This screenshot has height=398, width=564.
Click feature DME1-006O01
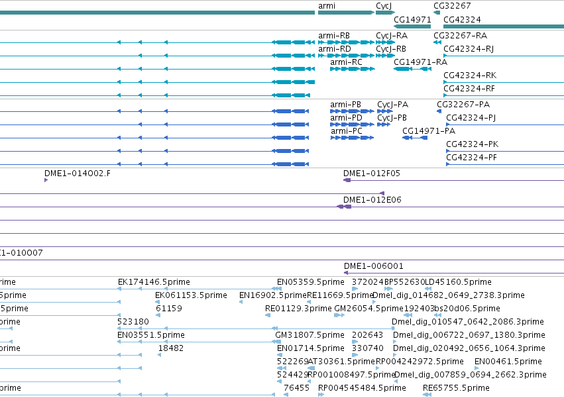[373, 266]
